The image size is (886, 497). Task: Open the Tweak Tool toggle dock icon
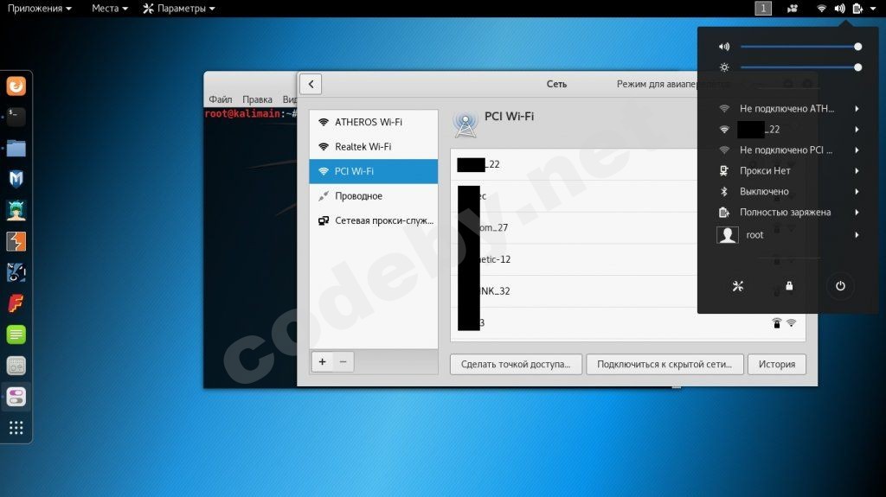16,397
